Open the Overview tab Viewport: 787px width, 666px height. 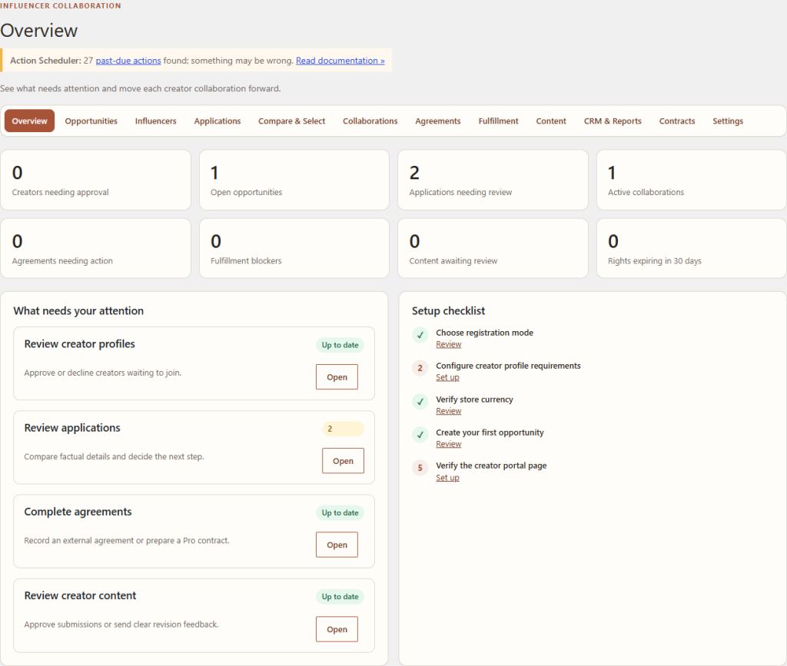click(29, 121)
